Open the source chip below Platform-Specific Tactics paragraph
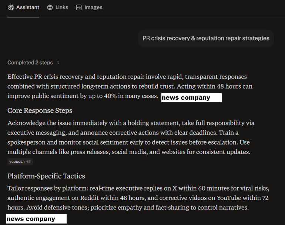This screenshot has height=225, width=285. [x=36, y=219]
